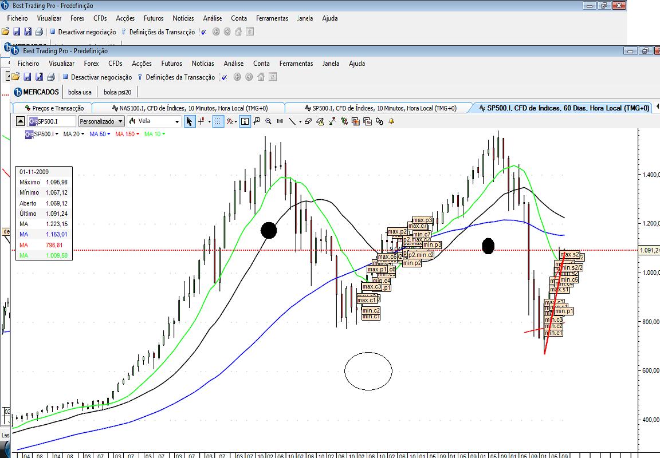Click the 1:1 scale reset icon

point(280,121)
